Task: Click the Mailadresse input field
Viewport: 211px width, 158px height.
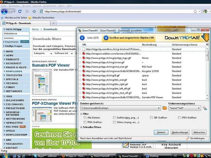Action: pos(16,33)
